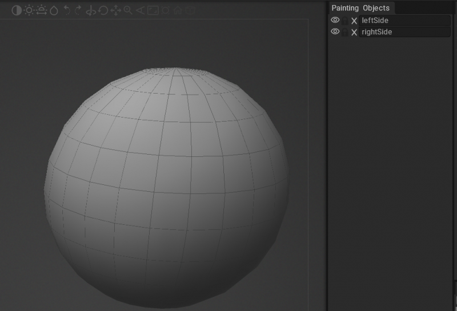Click the perspective angle icon
The image size is (457, 311).
[141, 10]
